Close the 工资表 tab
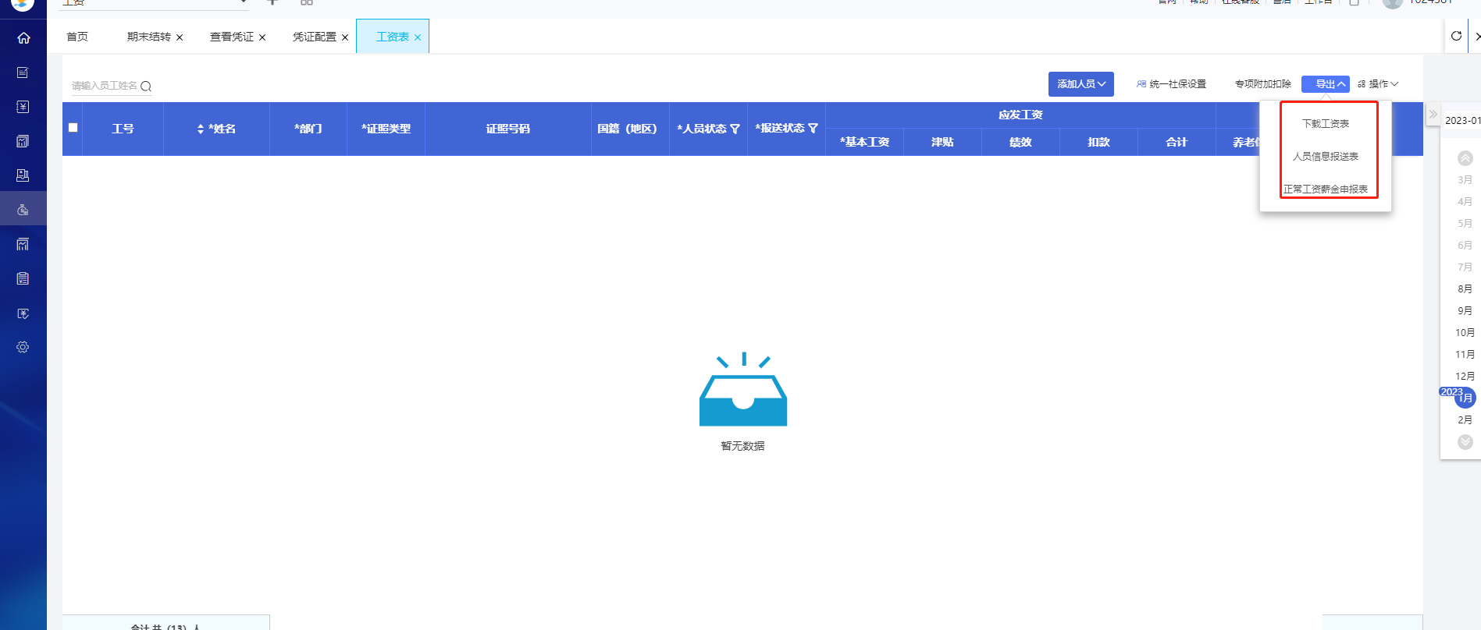 point(418,37)
